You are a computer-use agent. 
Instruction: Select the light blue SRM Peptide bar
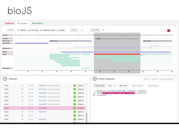[x=86, y=68]
